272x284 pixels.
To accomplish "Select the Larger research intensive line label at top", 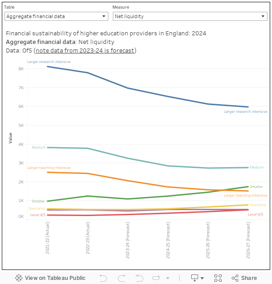I will (x=49, y=62).
